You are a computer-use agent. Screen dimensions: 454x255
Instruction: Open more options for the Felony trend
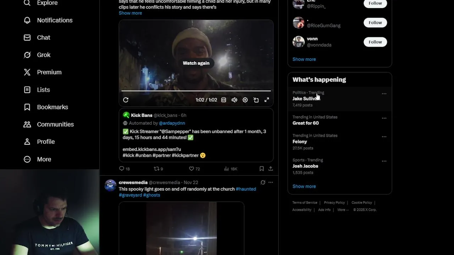click(x=384, y=137)
